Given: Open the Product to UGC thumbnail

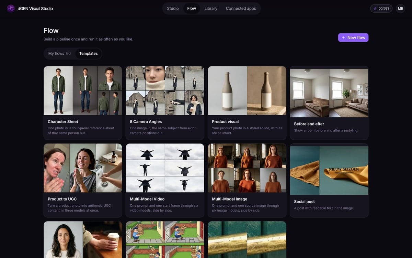Looking at the screenshot, I should click(83, 168).
